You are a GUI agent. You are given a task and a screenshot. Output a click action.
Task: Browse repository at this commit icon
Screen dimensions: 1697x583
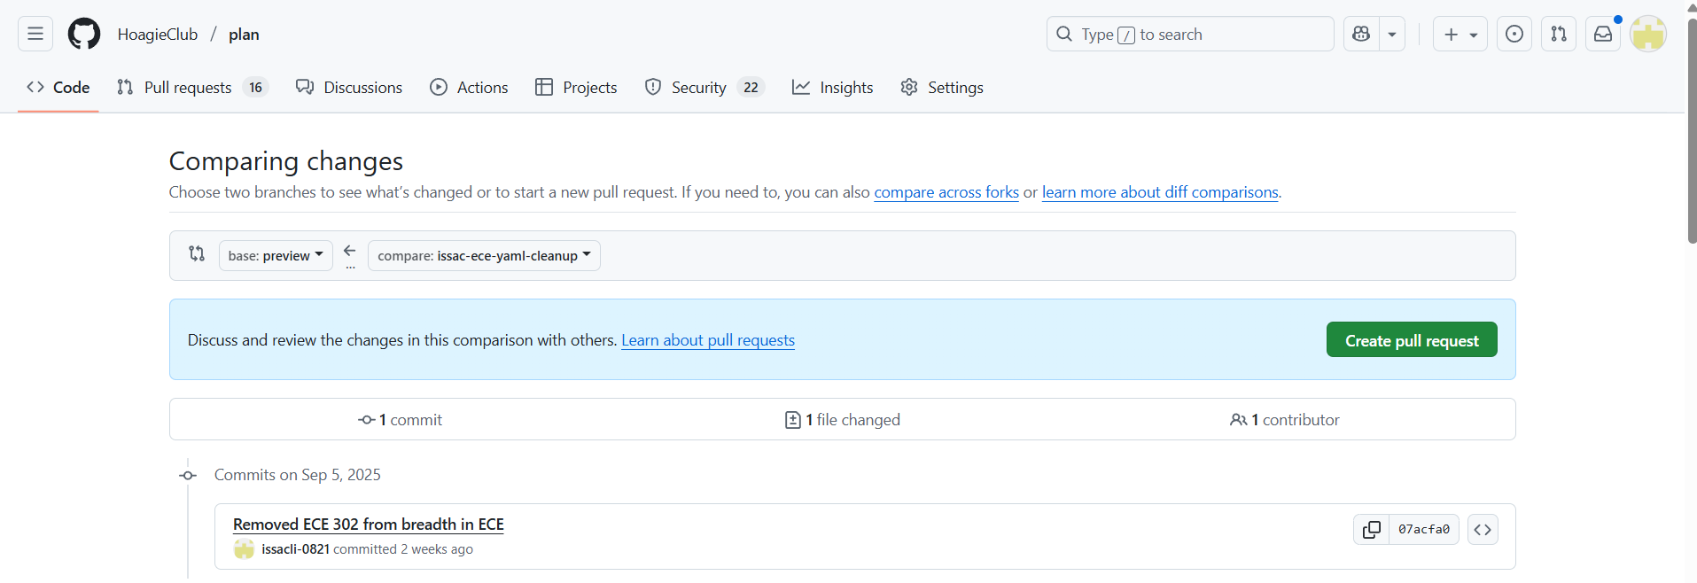[x=1483, y=530]
